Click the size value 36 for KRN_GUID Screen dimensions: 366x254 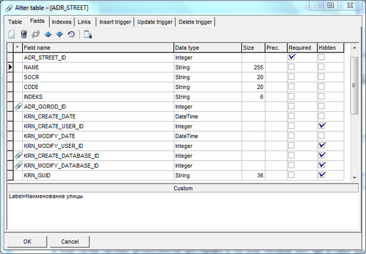[x=260, y=175]
